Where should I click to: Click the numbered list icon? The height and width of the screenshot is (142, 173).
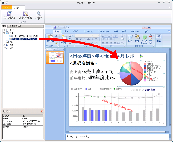(109, 36)
